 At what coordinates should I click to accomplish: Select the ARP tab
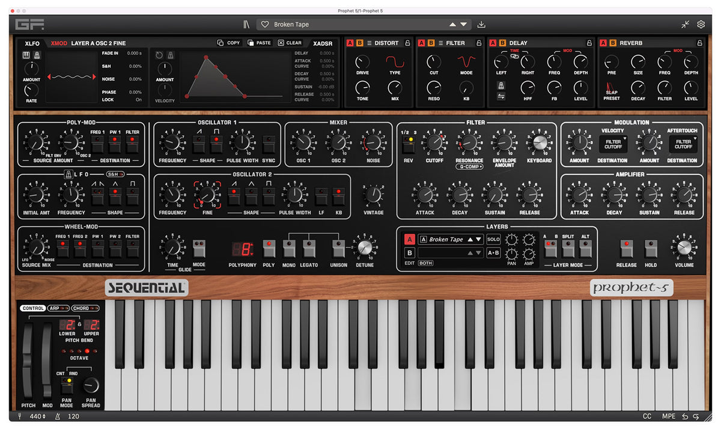pos(58,308)
